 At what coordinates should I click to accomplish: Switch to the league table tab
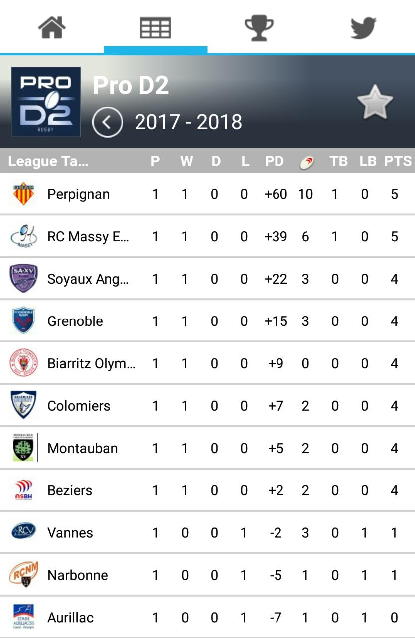pyautogui.click(x=155, y=27)
